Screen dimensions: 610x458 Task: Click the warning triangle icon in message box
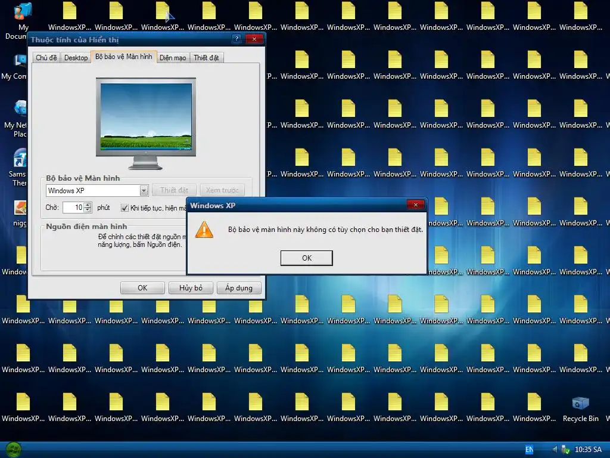point(204,230)
